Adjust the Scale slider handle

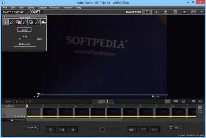20,39
